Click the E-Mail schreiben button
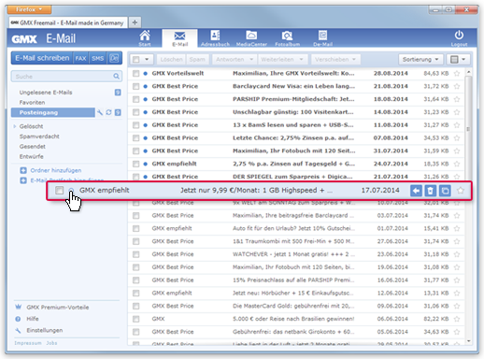 pyautogui.click(x=42, y=58)
